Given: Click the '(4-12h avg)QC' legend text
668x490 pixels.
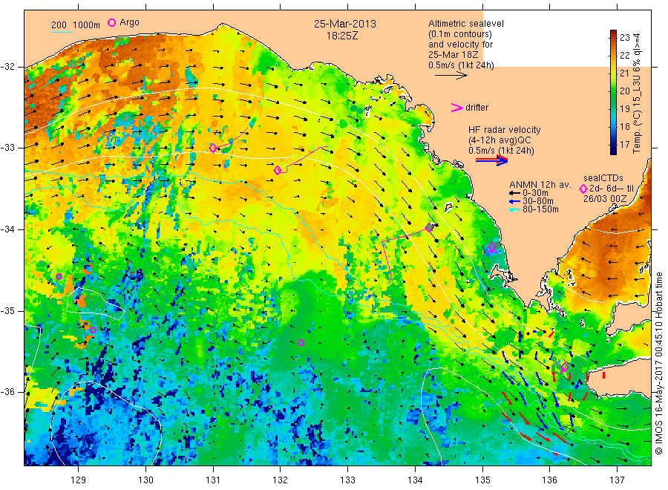Looking at the screenshot, I should [x=500, y=140].
